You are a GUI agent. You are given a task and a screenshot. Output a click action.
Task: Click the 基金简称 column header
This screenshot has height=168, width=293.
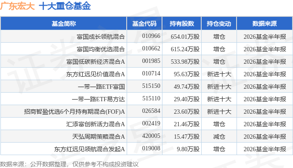(64, 24)
